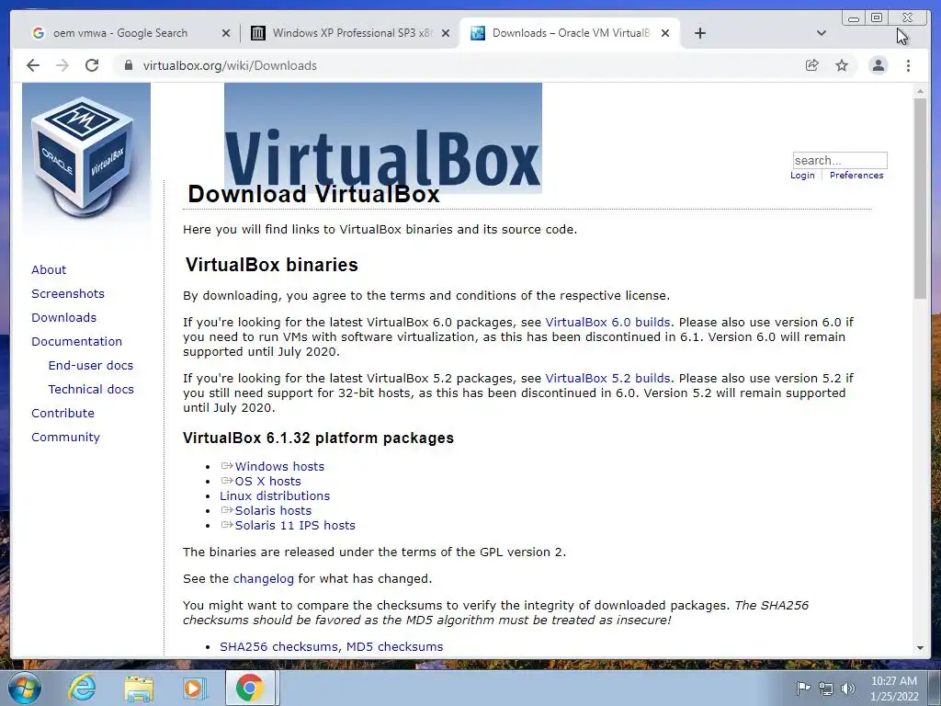Click the forward navigation arrow

pos(62,65)
